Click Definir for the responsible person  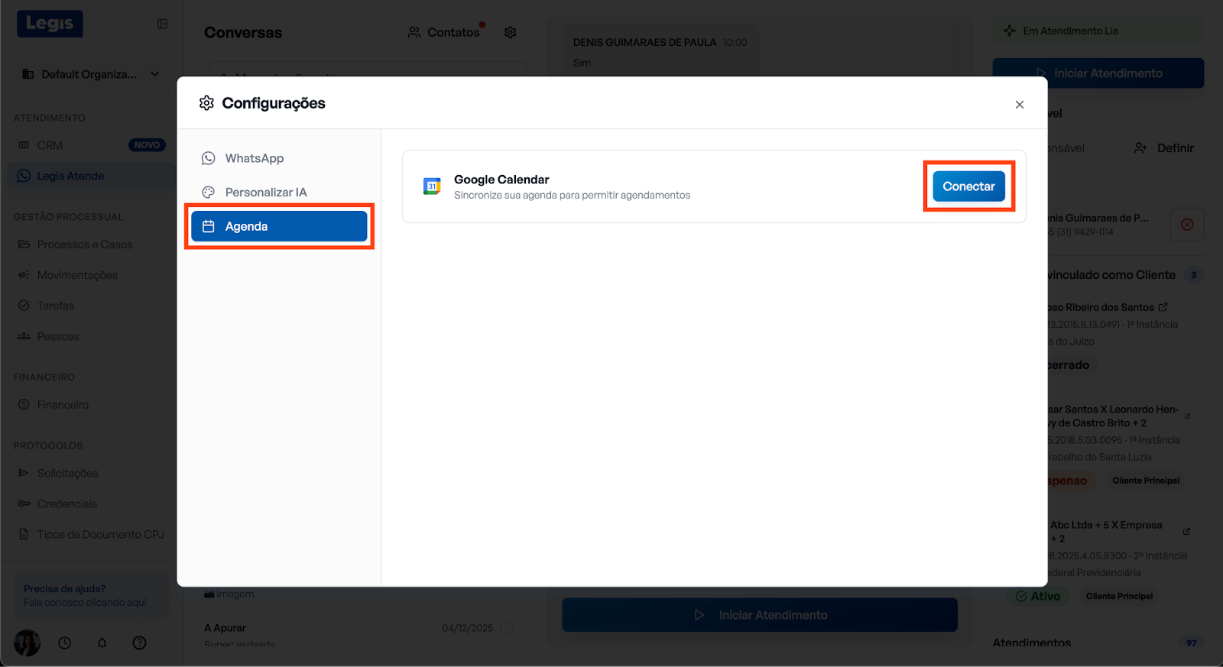pyautogui.click(x=1164, y=148)
